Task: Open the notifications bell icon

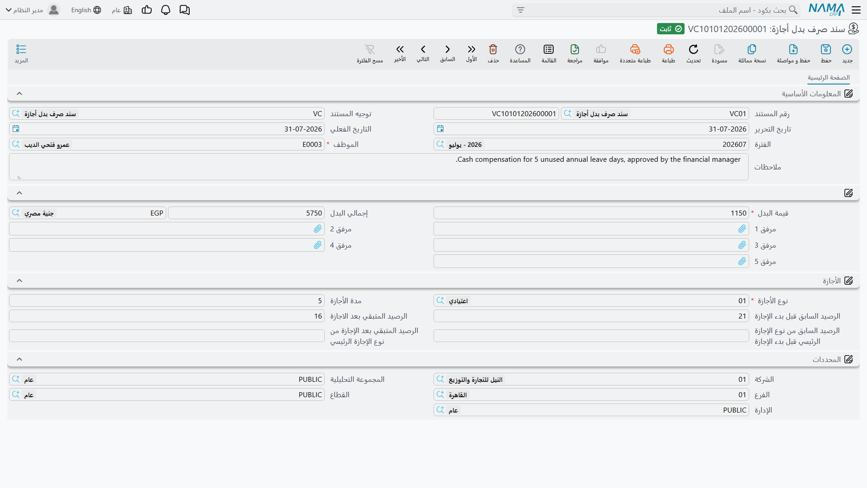Action: [166, 10]
